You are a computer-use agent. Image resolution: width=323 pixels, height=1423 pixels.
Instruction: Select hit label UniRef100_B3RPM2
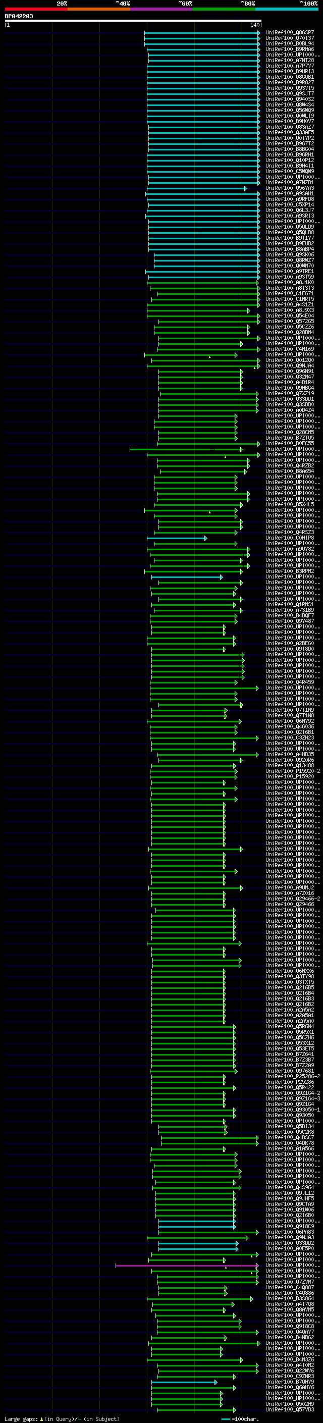pyautogui.click(x=290, y=571)
